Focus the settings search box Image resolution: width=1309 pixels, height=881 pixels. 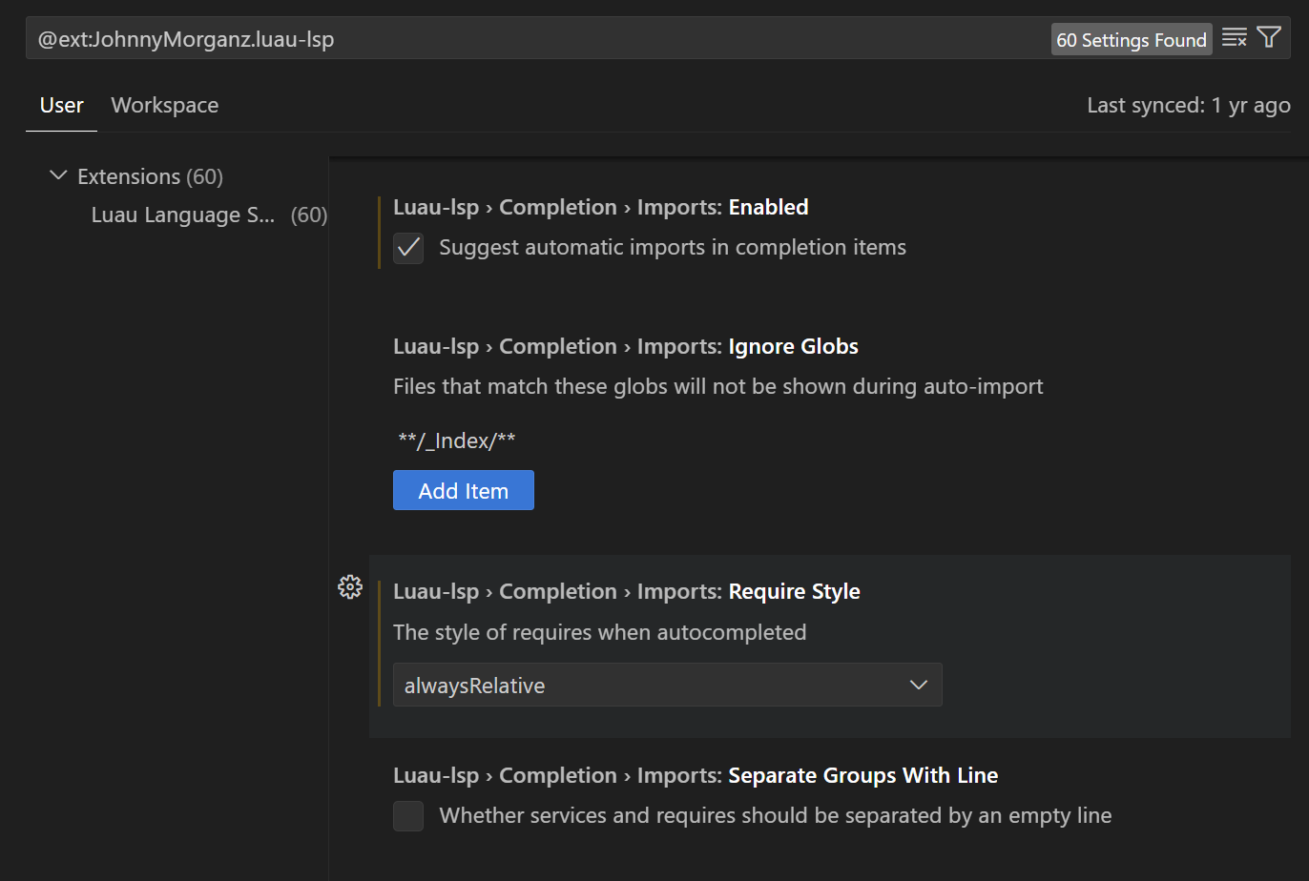(x=534, y=39)
